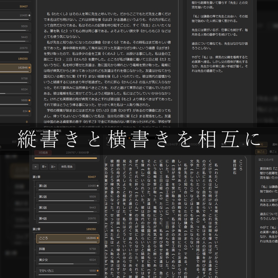Click status dot on 10485 row, top window
This screenshot has width=278, height=278.
pos(29,15)
